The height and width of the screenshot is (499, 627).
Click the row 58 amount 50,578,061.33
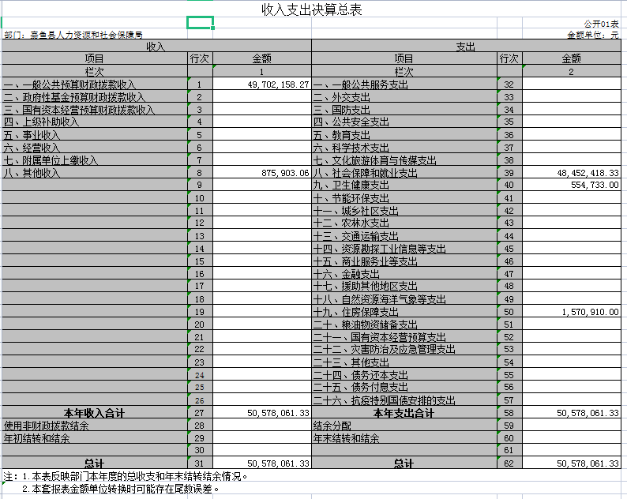(x=572, y=413)
